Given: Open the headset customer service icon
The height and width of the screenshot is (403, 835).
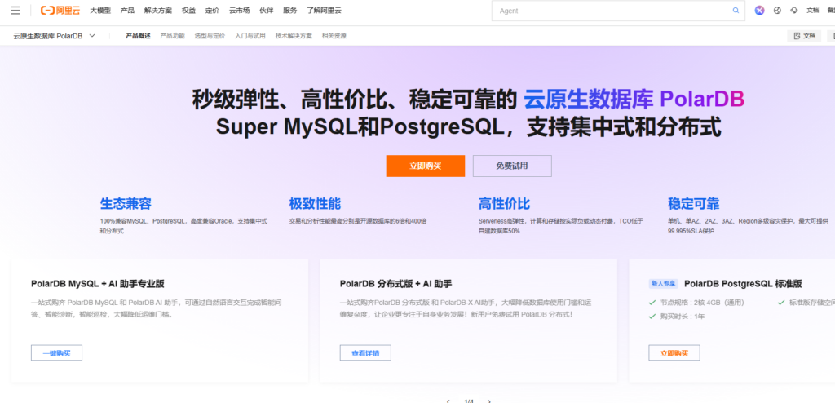Looking at the screenshot, I should click(x=794, y=10).
